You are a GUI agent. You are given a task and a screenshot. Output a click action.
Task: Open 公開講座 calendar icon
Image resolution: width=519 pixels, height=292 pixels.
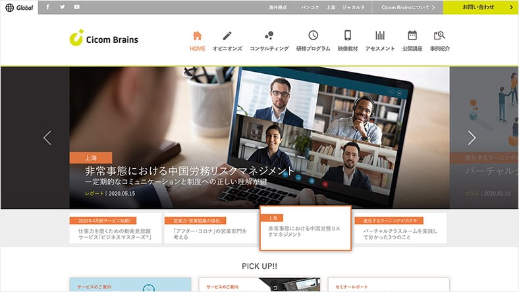coord(412,36)
